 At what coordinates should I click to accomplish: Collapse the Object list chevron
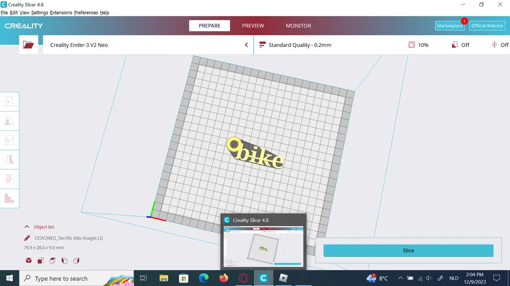[x=27, y=227]
